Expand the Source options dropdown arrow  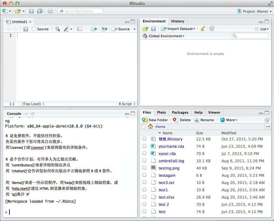tap(134, 29)
